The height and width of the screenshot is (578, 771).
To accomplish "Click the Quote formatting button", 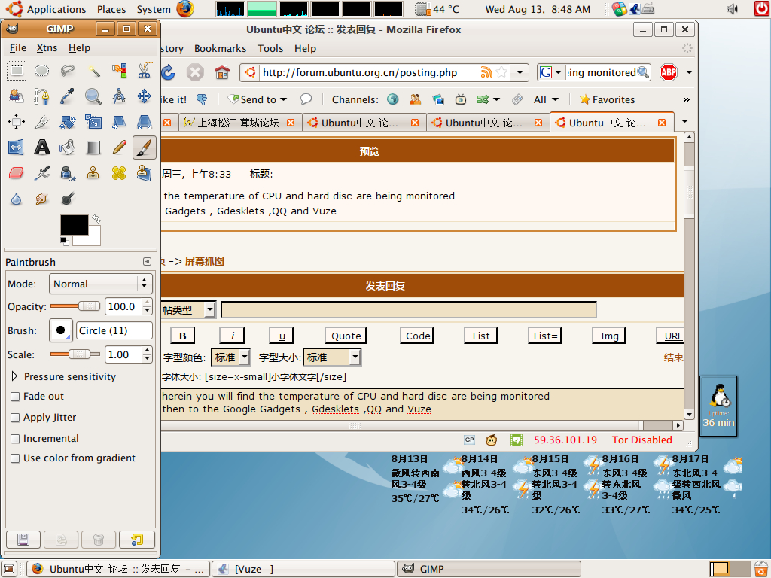I will [x=346, y=336].
